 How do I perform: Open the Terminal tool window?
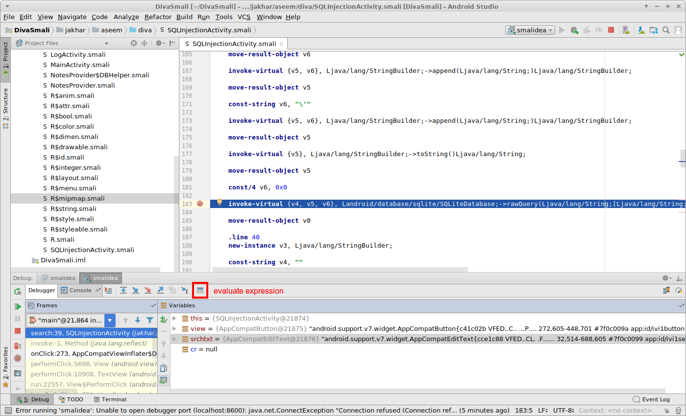click(110, 399)
